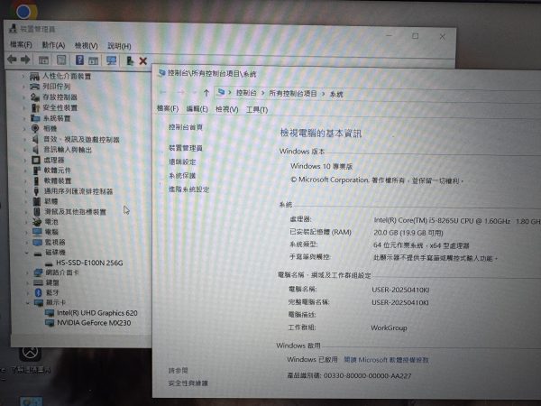Select the processor icon beside 處理器
The height and width of the screenshot is (406, 541).
(36, 160)
